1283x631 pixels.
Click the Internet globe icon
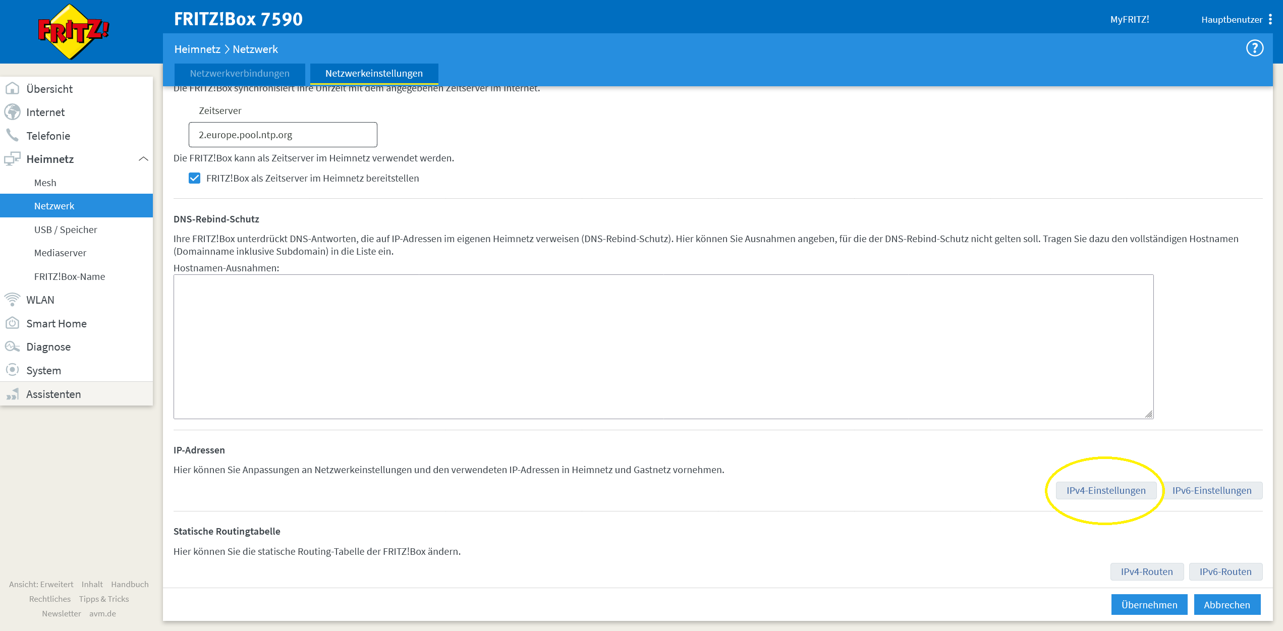click(12, 112)
